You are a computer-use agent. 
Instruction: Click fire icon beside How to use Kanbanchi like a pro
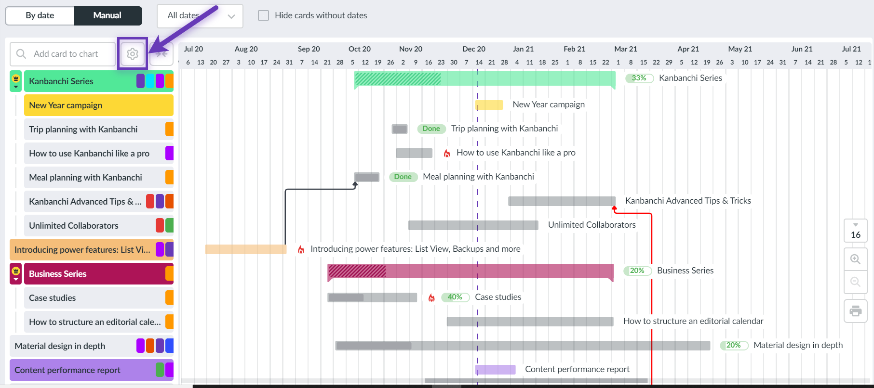click(x=447, y=153)
